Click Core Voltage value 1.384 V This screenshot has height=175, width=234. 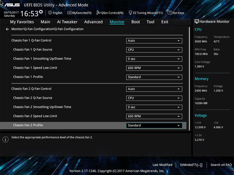coord(199,66)
